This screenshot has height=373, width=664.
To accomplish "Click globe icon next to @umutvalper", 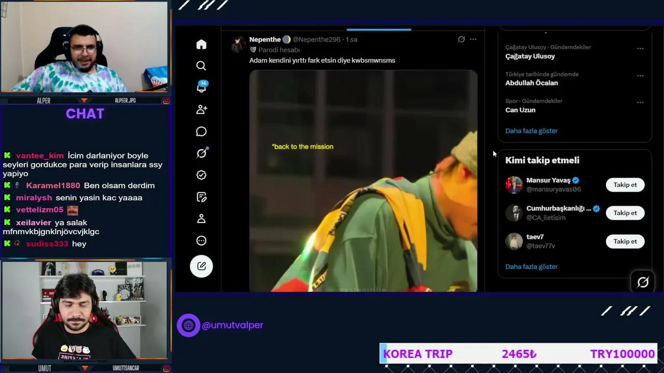I will [188, 325].
